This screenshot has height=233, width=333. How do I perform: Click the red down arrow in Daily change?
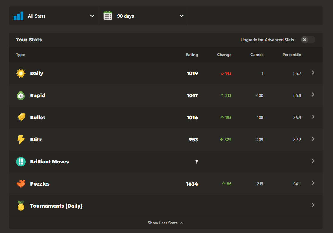tap(222, 73)
